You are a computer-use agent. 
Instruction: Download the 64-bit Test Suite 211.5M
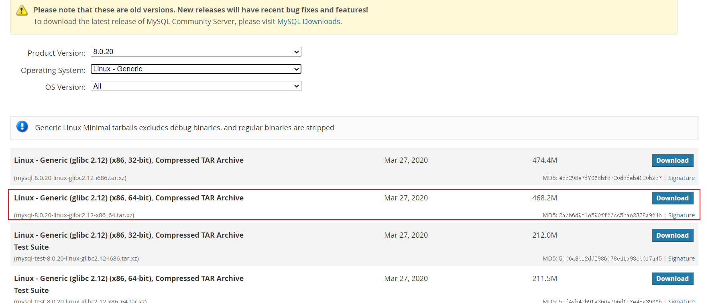click(x=672, y=279)
